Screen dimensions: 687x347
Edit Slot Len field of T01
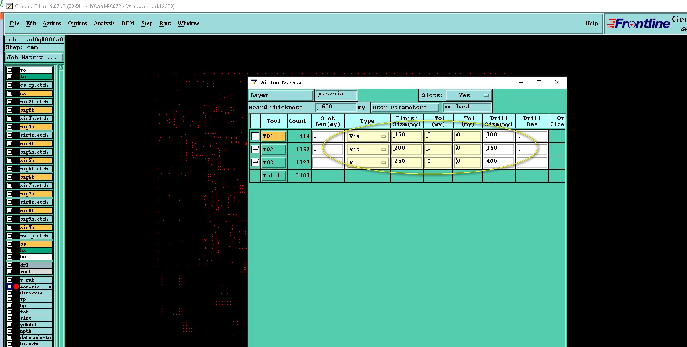(328, 136)
